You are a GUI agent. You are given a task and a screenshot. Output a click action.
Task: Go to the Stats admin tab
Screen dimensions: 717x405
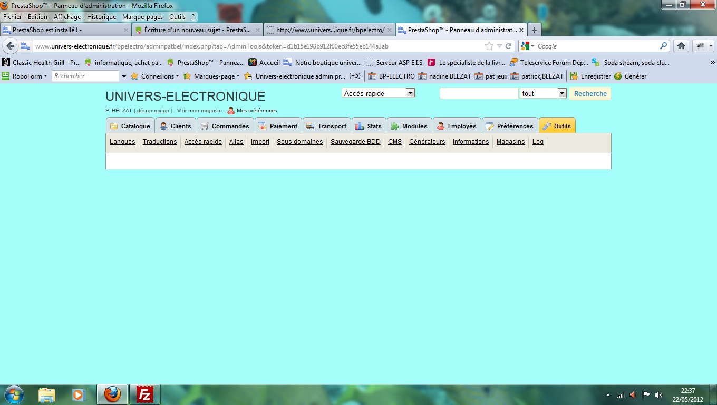(369, 126)
